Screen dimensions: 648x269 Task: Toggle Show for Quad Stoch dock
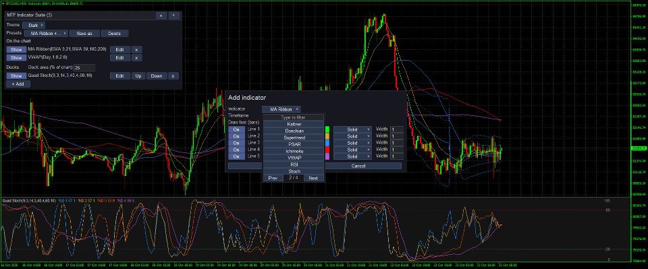click(16, 76)
